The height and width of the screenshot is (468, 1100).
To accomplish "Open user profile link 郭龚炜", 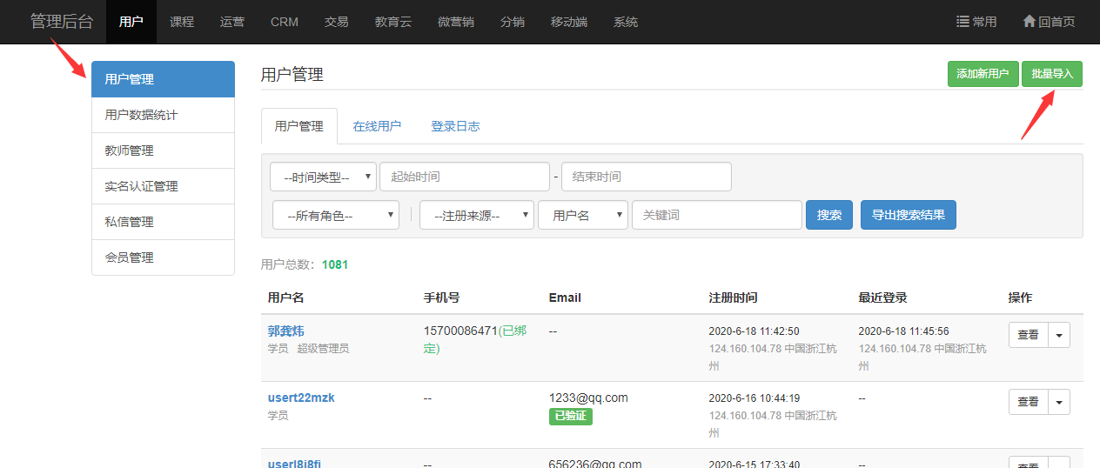I will (x=285, y=331).
